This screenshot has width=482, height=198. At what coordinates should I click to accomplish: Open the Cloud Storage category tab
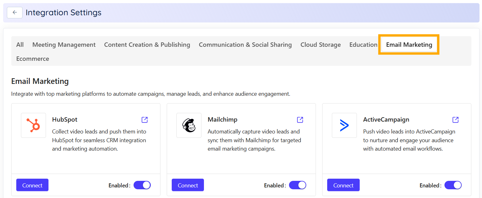click(320, 45)
